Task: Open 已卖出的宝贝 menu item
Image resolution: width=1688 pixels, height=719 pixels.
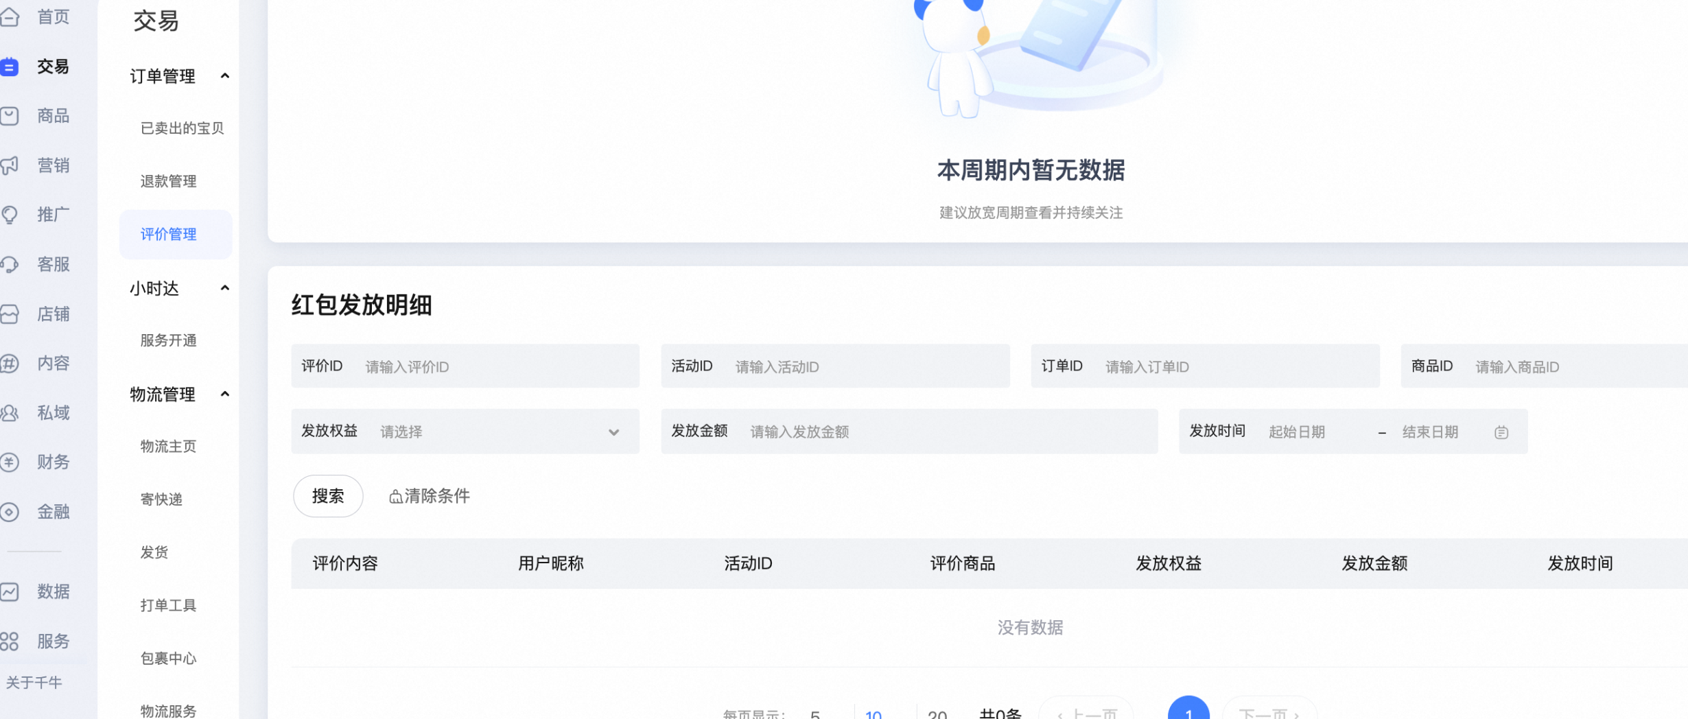Action: pyautogui.click(x=183, y=128)
